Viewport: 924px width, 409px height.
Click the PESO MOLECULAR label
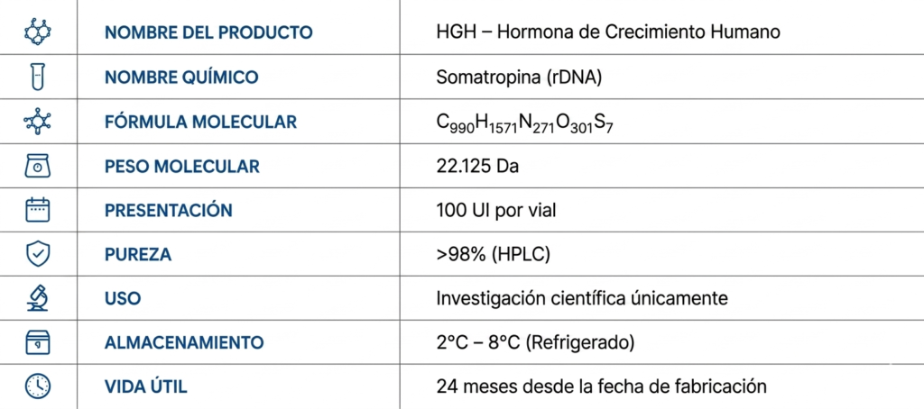click(x=182, y=166)
